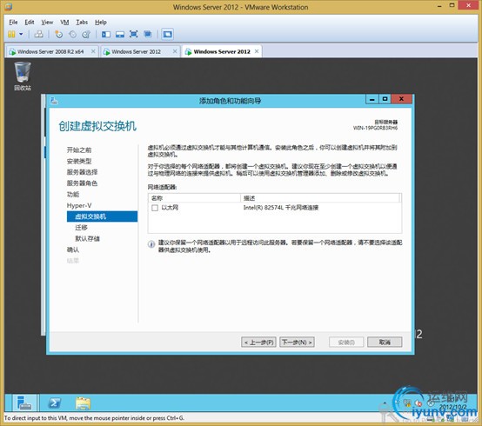Select 虚拟交换机 wizard step
This screenshot has height=426, width=482.
coord(102,216)
